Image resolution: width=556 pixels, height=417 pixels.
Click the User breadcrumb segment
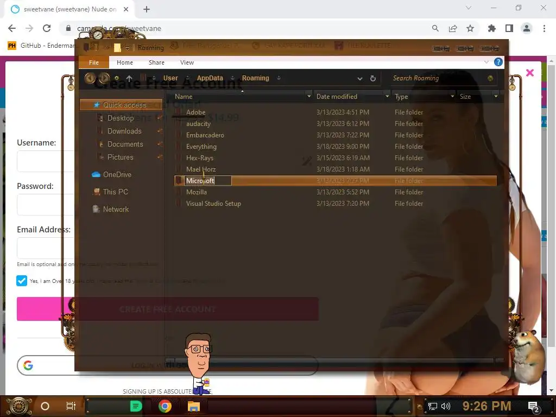(x=170, y=78)
